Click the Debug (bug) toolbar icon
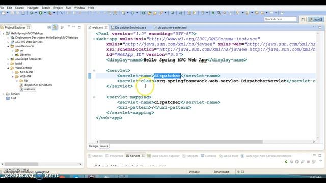 tap(32, 13)
